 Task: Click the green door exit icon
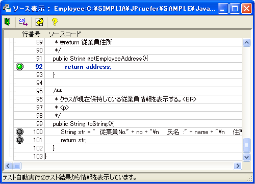[7, 22]
